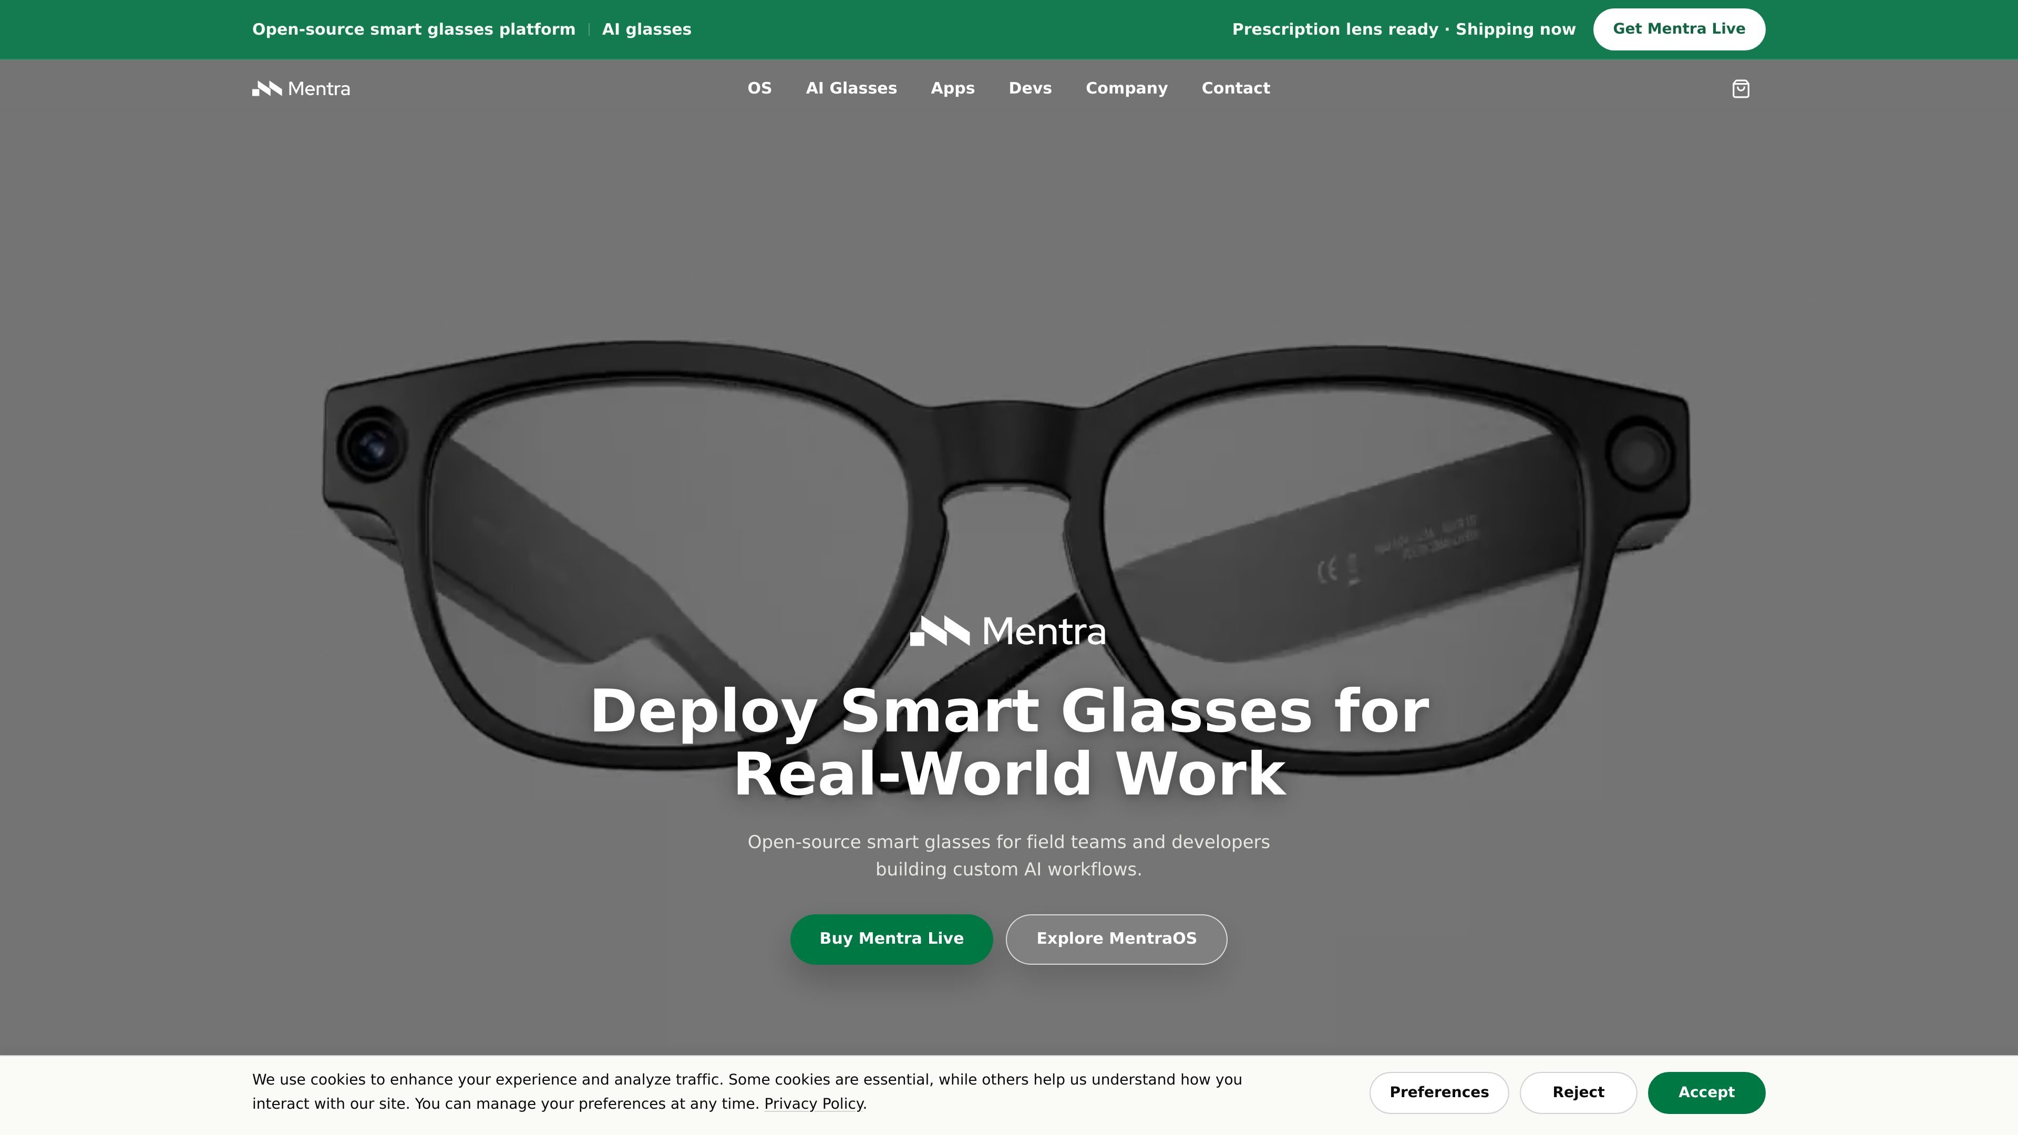Viewport: 2018px width, 1135px height.
Task: Click the Explore MentraOS button
Action: 1116,938
